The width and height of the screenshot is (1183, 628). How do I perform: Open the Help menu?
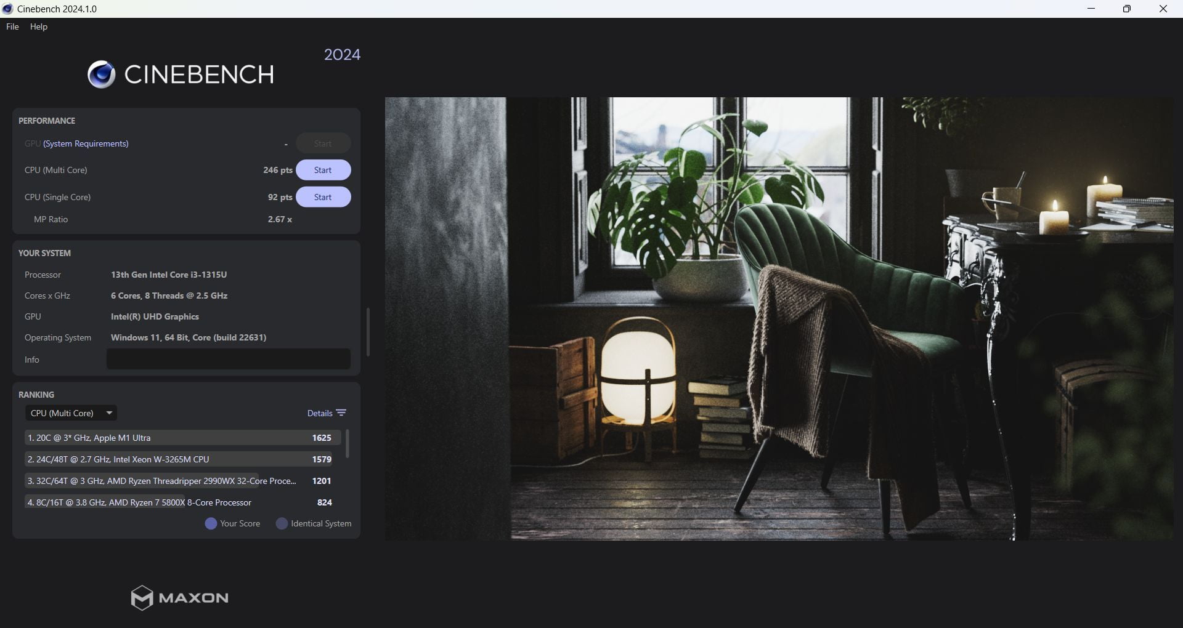pos(39,26)
